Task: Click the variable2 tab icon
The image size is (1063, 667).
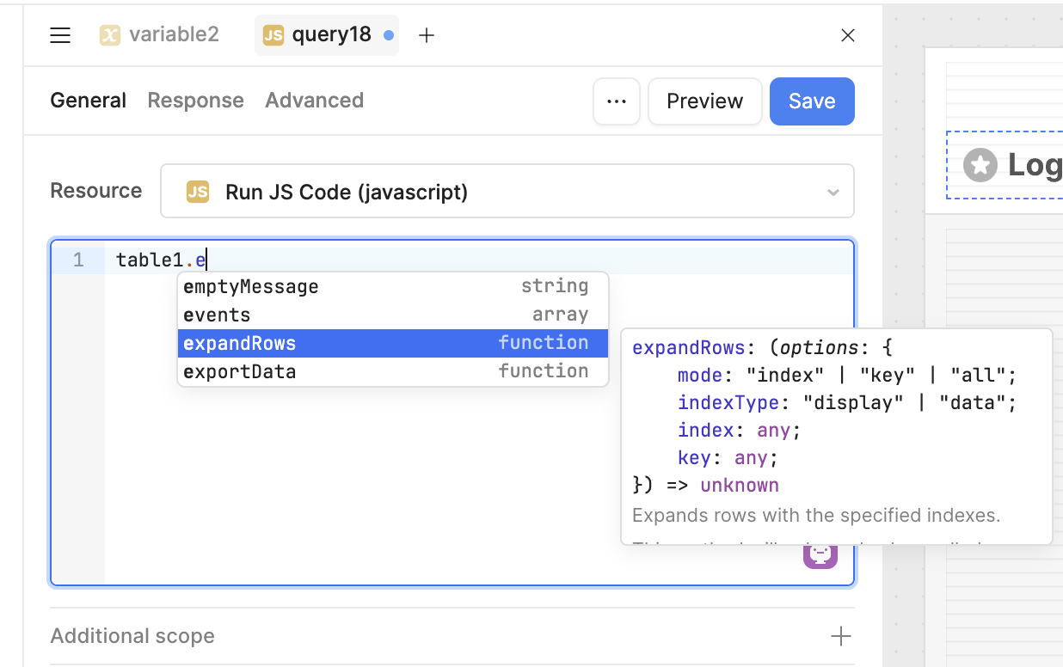Action: (109, 35)
